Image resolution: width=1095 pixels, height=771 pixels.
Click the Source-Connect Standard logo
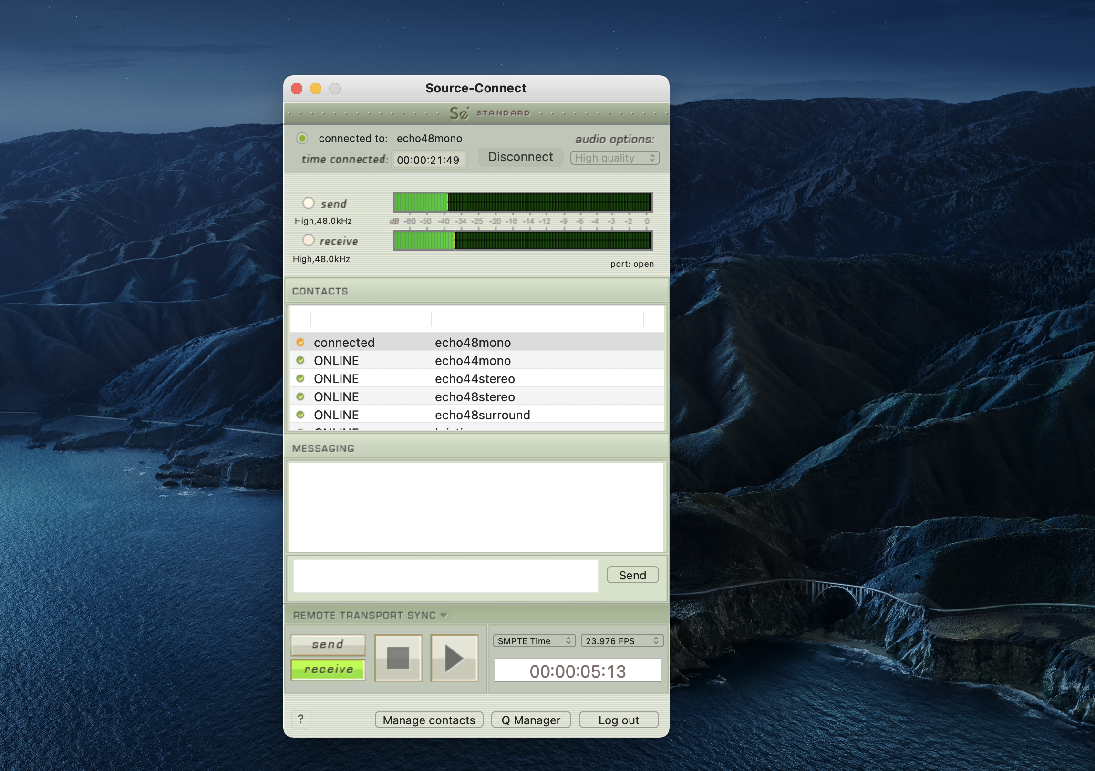(488, 113)
